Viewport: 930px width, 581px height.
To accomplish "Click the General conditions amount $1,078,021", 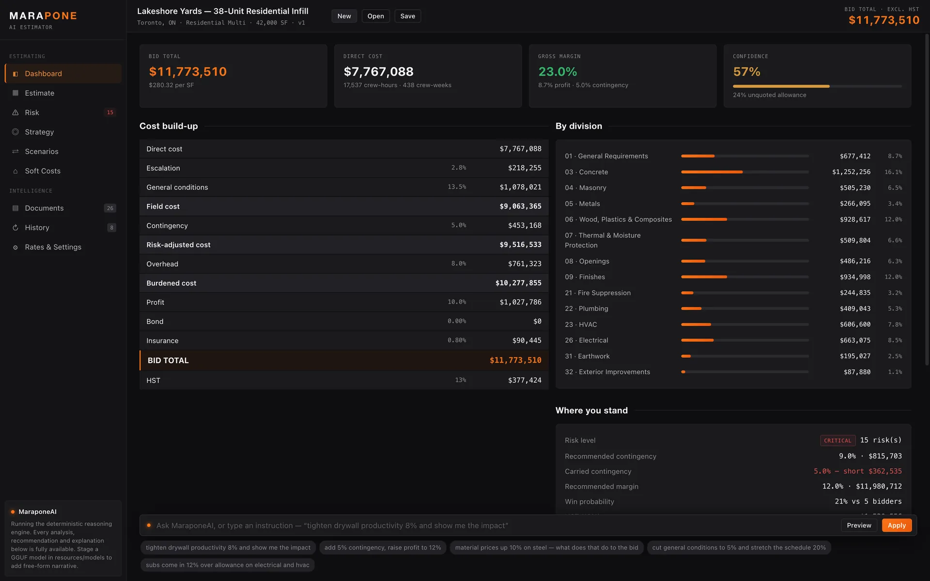I will click(521, 187).
